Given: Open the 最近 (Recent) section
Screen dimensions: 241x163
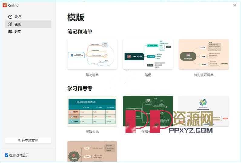Looking at the screenshot, I should click(x=28, y=17).
